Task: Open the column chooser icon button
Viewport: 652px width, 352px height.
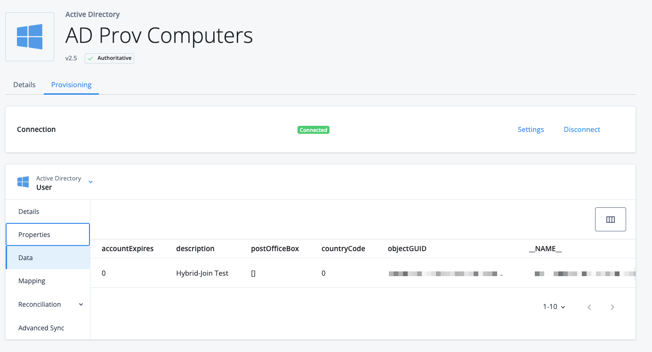Action: pos(610,220)
